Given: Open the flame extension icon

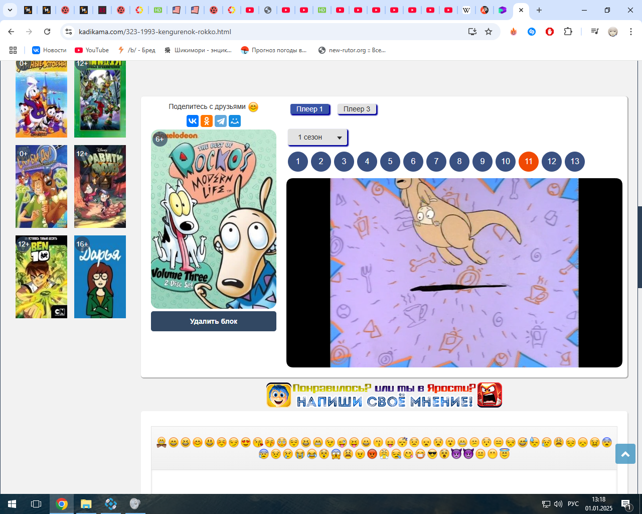Looking at the screenshot, I should click(x=513, y=32).
